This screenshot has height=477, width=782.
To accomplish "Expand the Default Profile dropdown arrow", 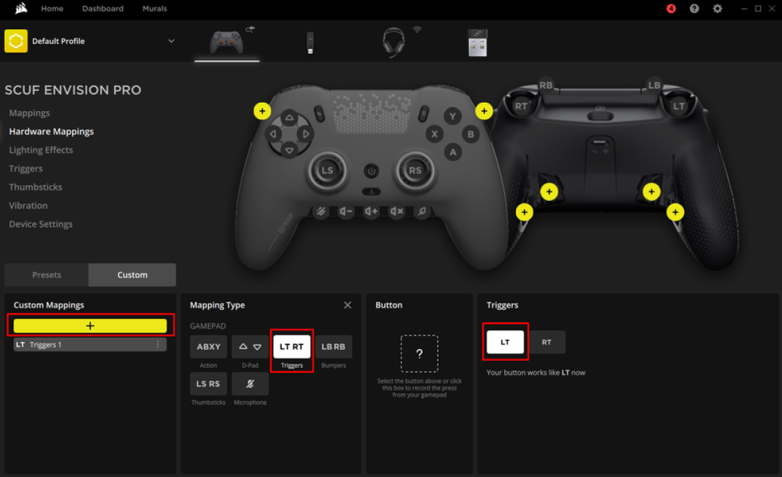I will 171,41.
